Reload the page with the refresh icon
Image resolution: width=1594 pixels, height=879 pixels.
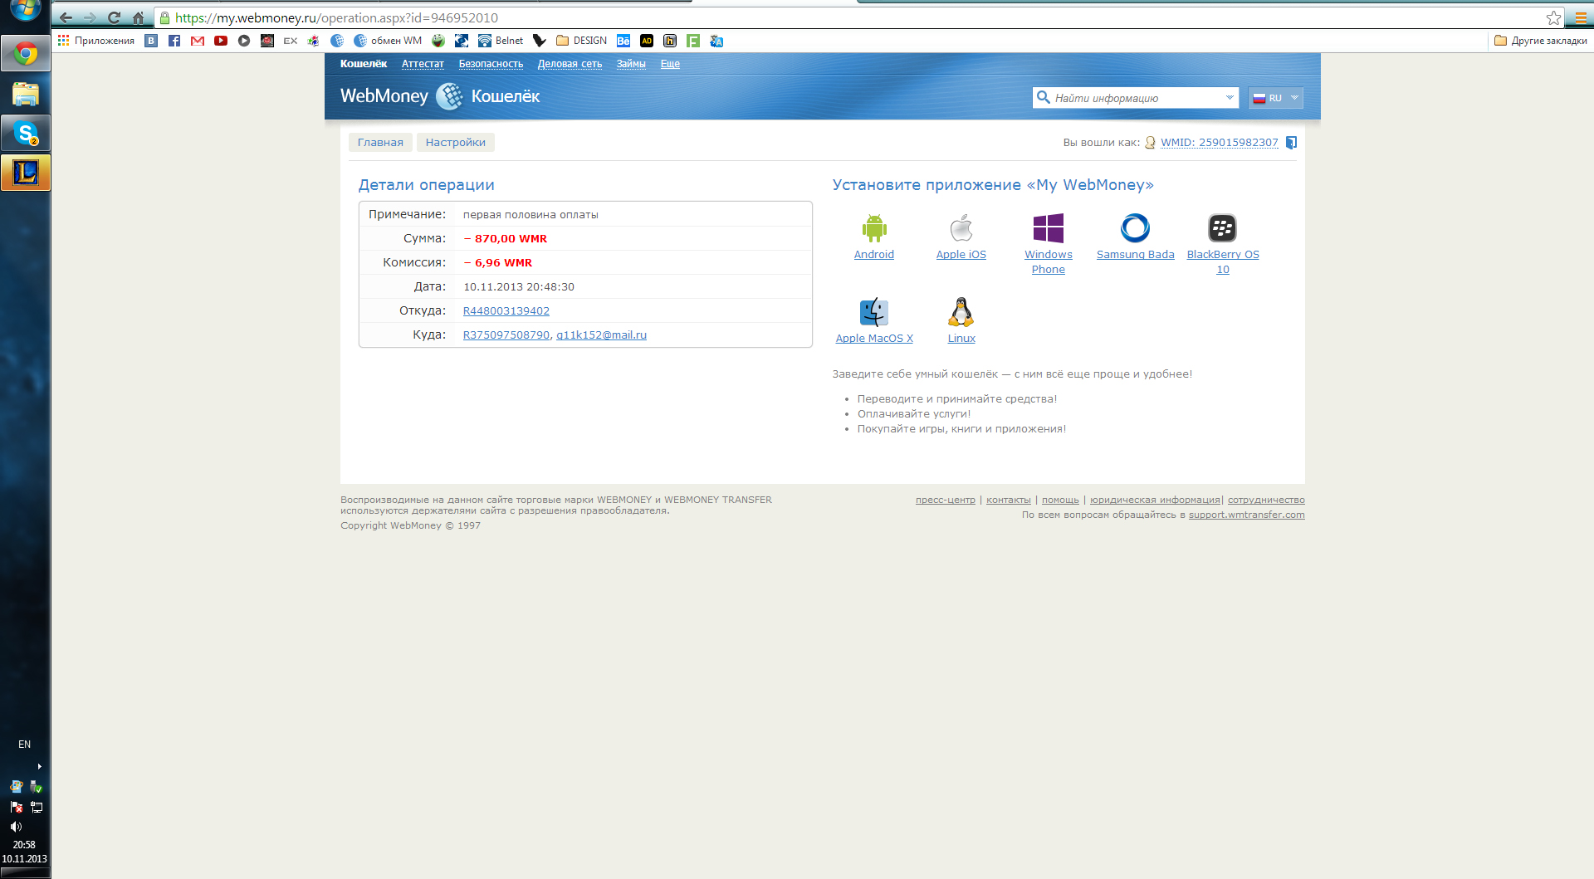pos(115,17)
